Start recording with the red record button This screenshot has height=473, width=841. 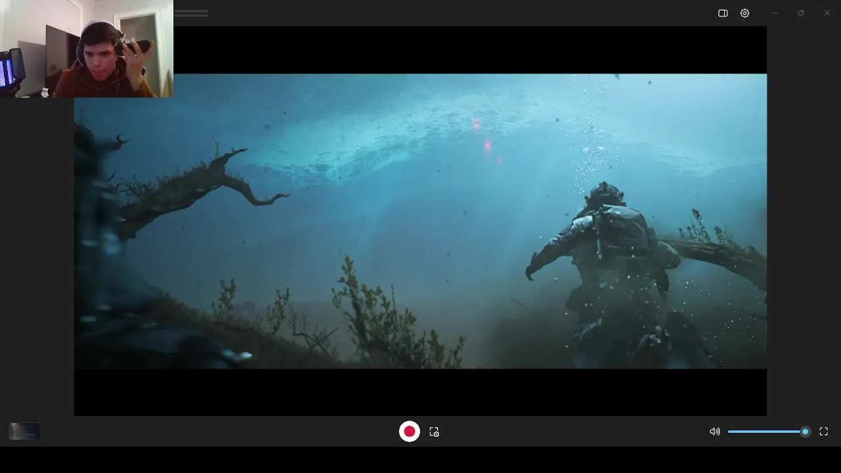[409, 432]
